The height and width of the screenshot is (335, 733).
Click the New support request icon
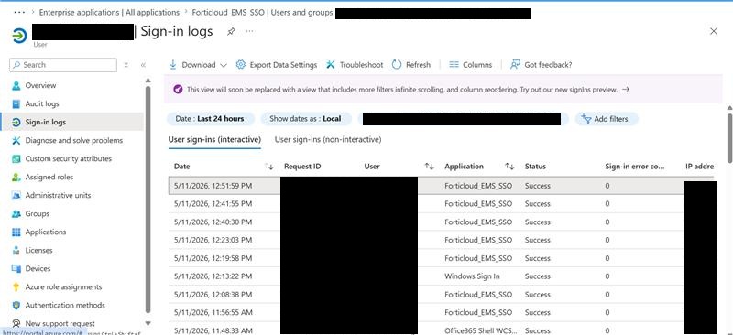[16, 323]
